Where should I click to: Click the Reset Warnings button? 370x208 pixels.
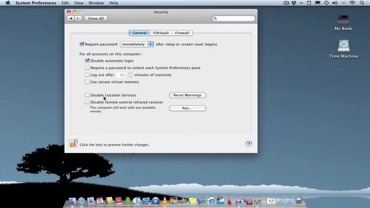click(187, 95)
